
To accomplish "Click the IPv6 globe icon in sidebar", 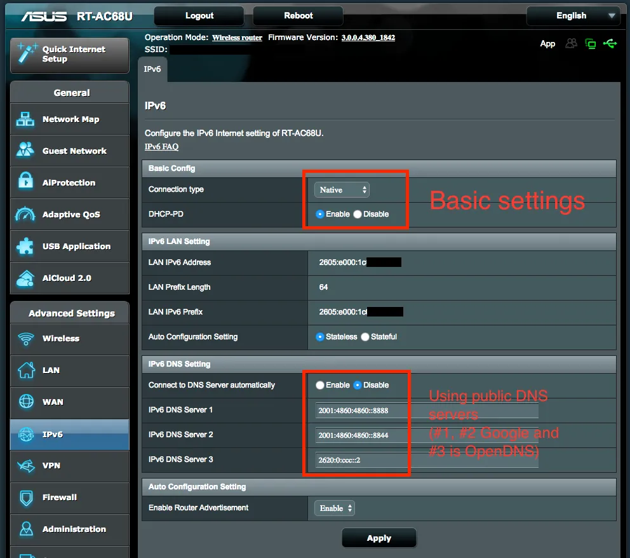I will [x=26, y=434].
